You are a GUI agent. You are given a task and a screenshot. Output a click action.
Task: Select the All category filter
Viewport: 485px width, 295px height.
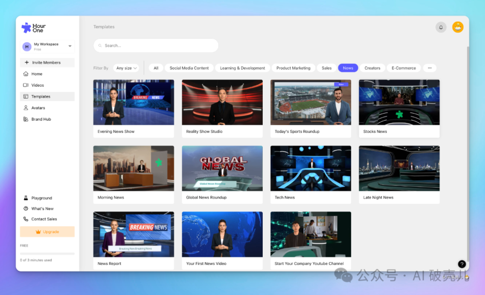[x=156, y=68]
